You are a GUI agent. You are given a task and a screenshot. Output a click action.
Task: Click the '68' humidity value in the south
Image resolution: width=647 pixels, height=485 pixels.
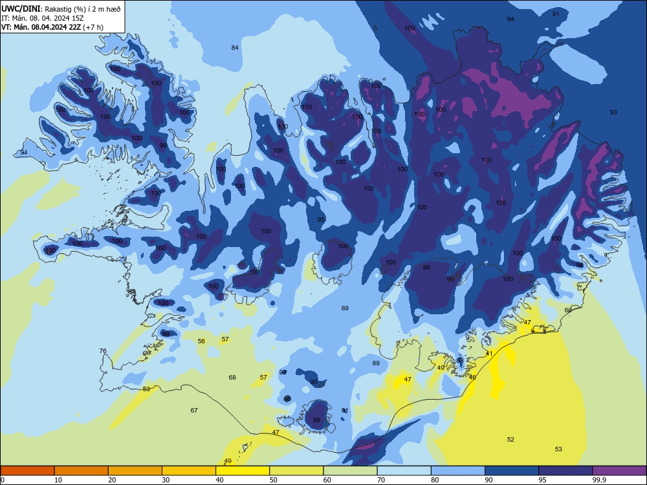pos(232,378)
